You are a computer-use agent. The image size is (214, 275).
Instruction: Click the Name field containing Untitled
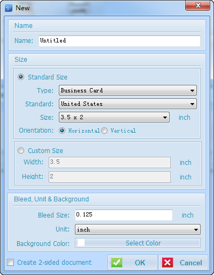[119, 41]
